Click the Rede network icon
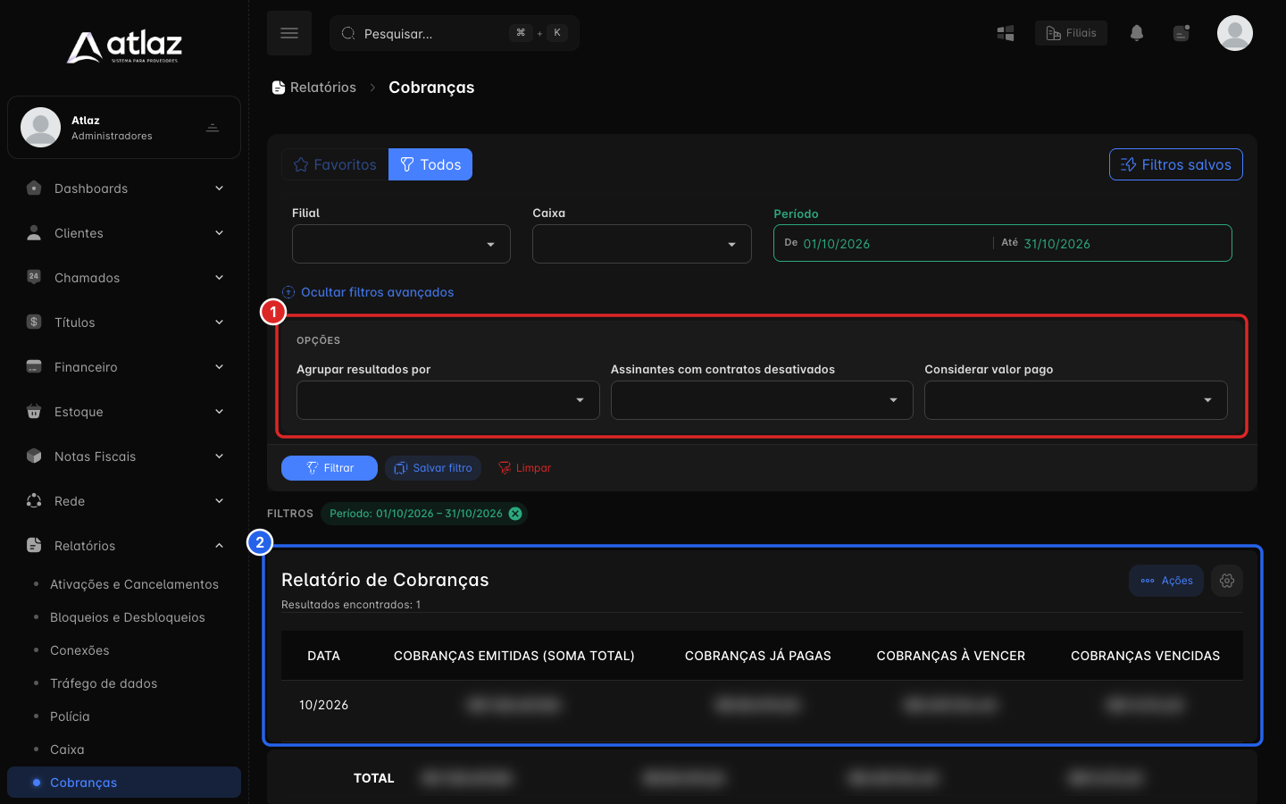 click(x=34, y=500)
